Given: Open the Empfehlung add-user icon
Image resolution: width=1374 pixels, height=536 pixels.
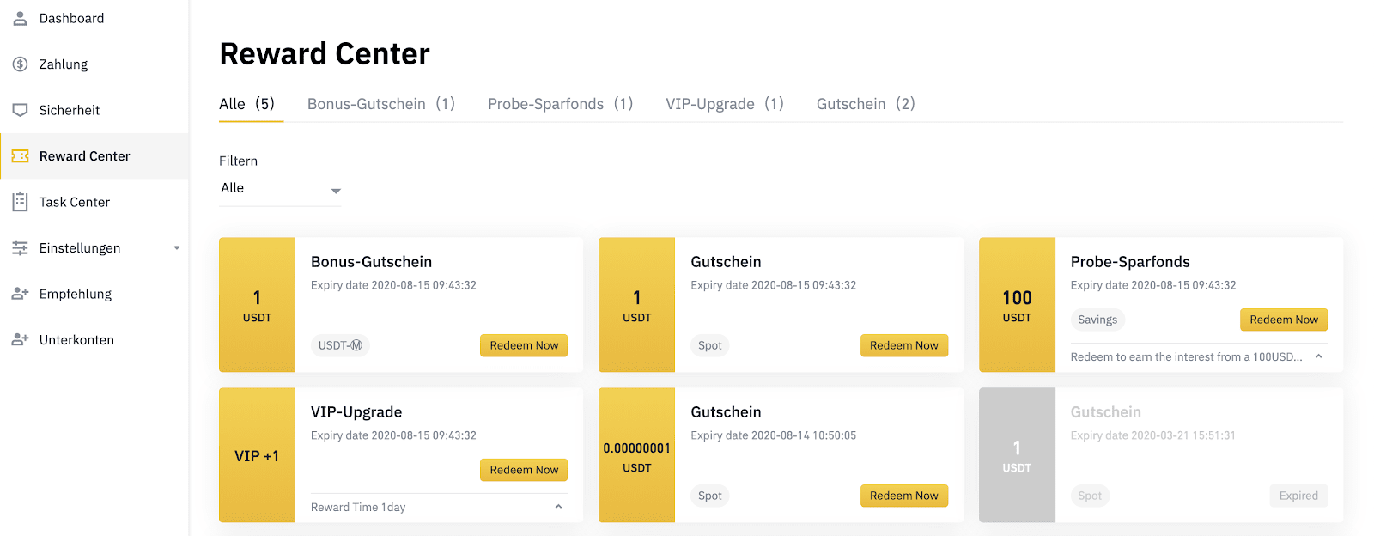Looking at the screenshot, I should click(20, 294).
